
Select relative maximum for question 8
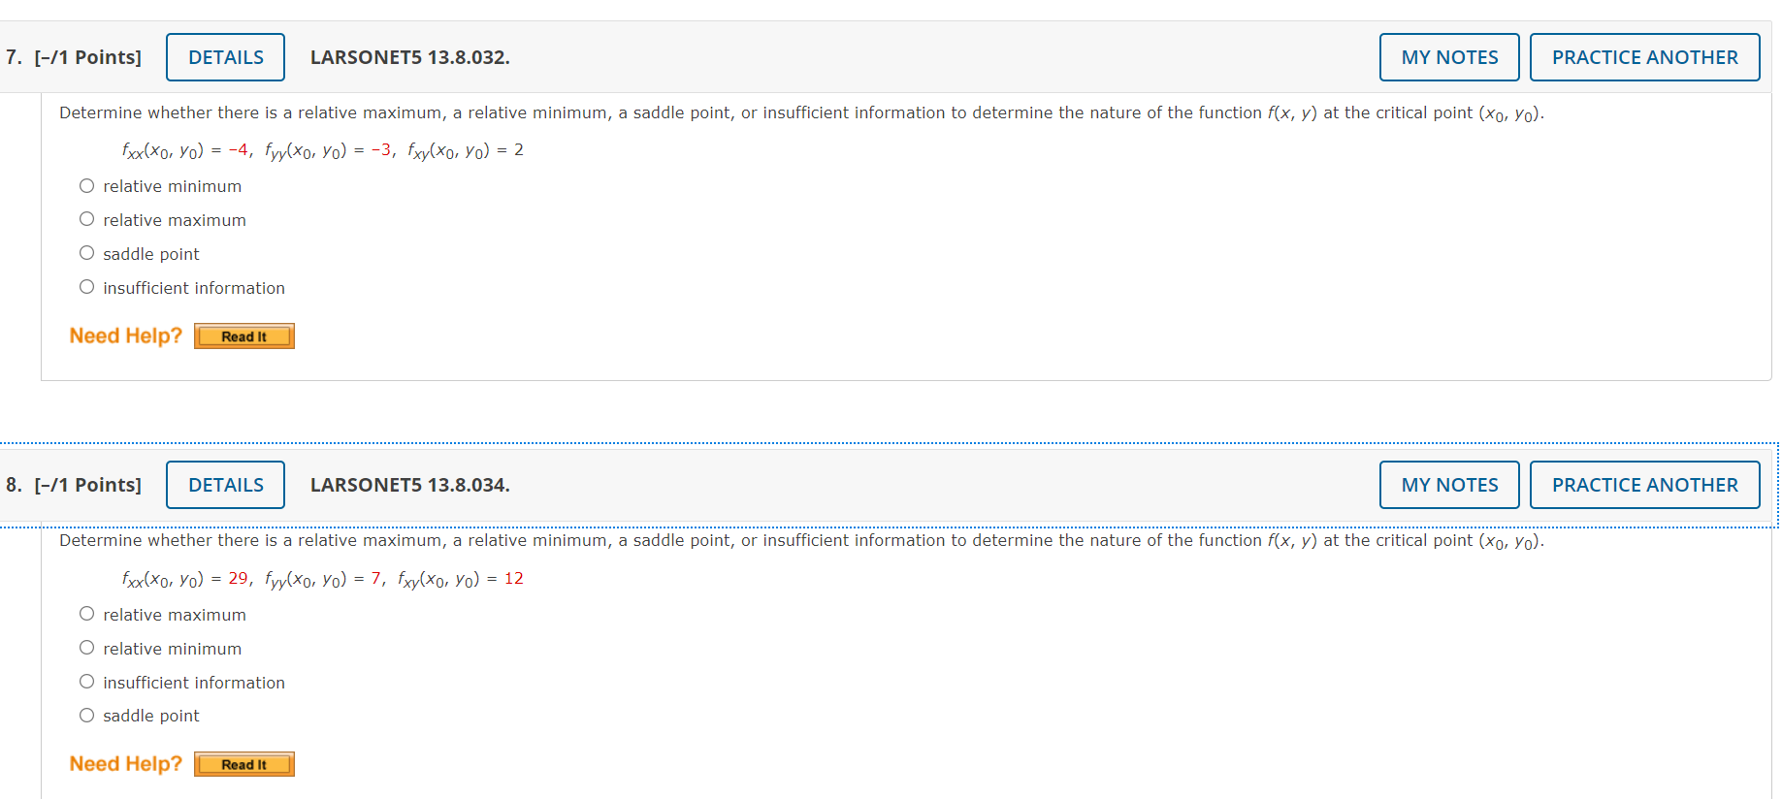(x=87, y=614)
